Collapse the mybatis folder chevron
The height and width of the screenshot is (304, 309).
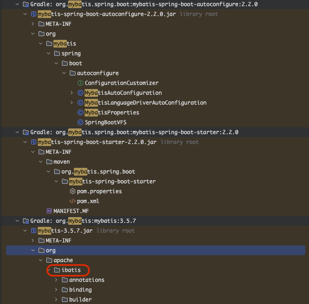click(41, 43)
